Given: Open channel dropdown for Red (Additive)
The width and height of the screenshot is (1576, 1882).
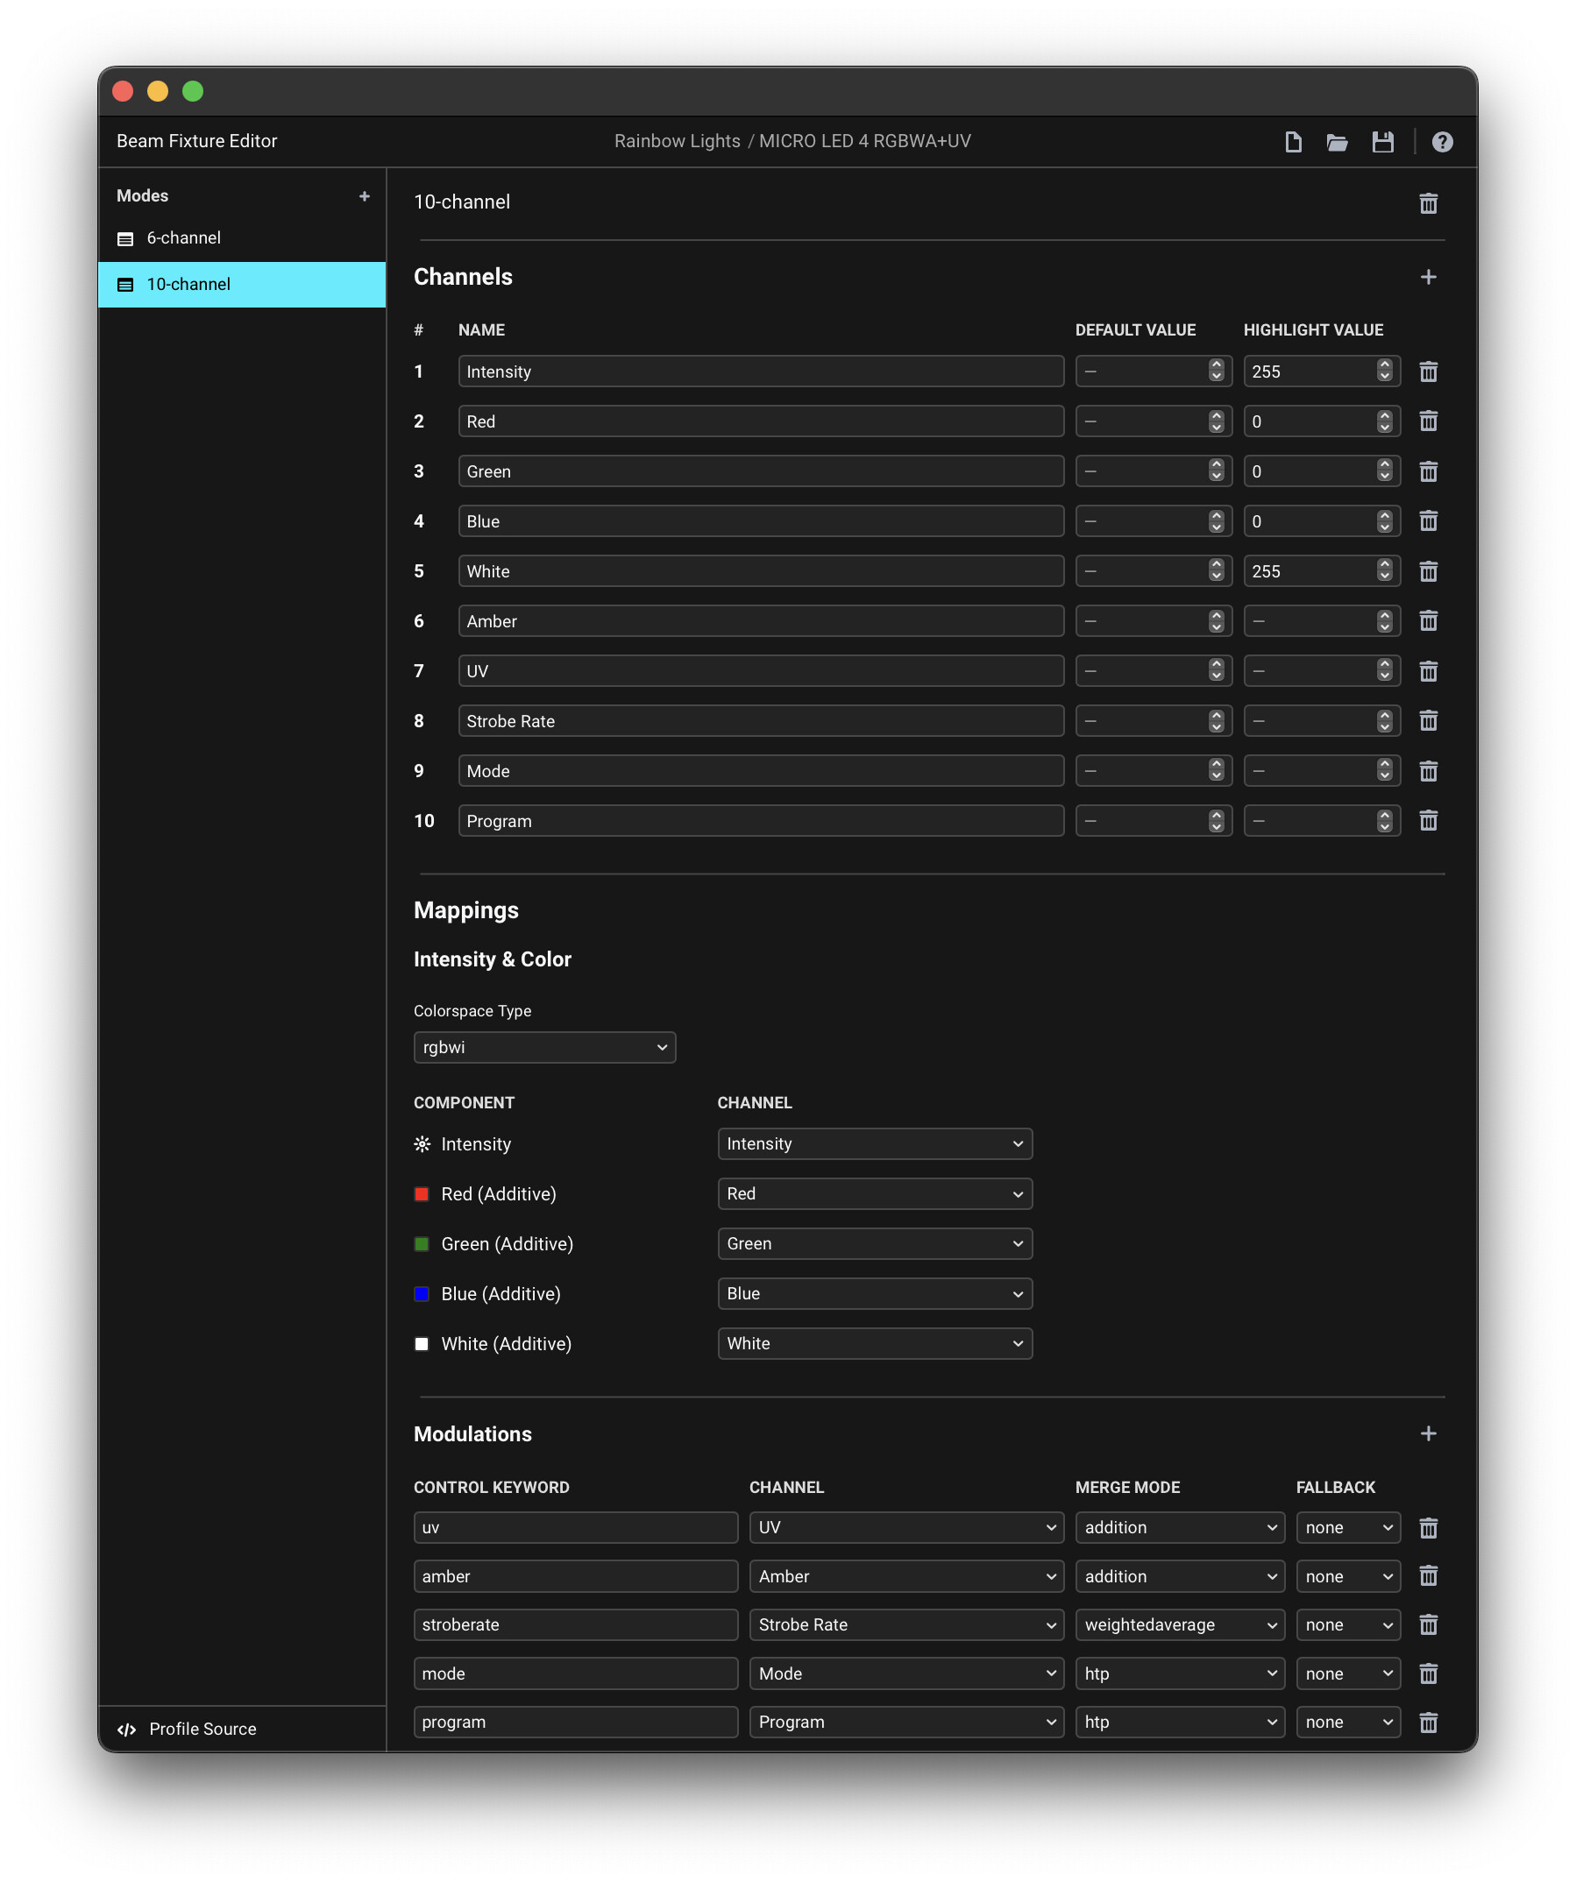Looking at the screenshot, I should coord(874,1193).
